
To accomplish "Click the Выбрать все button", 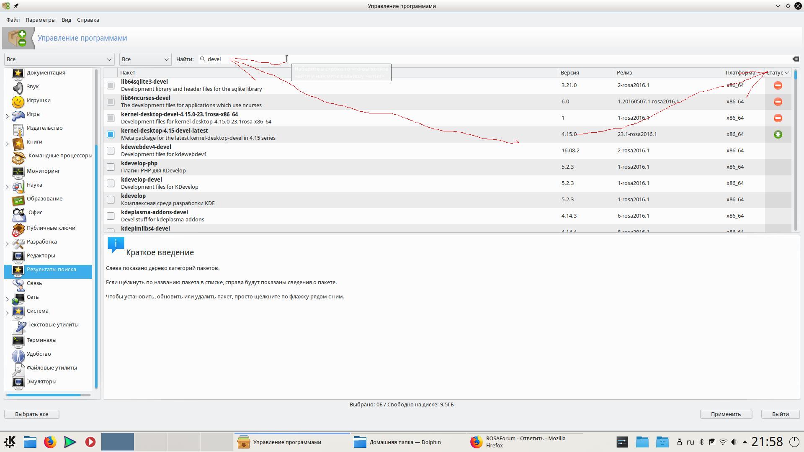I will click(31, 414).
